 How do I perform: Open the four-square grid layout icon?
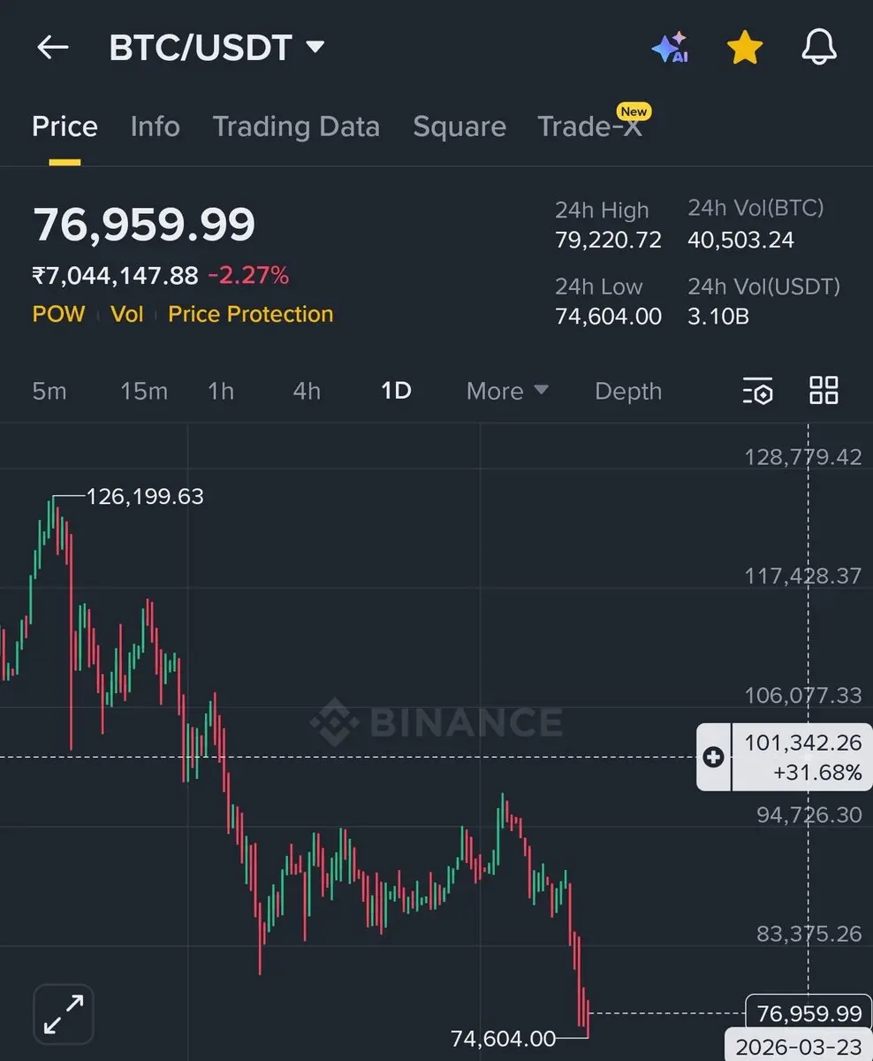click(824, 391)
